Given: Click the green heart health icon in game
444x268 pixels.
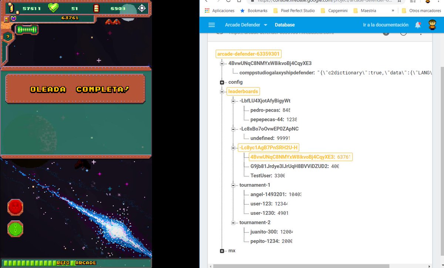Looking at the screenshot, I should coord(54,8).
